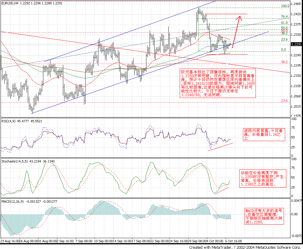
Task: Select the Fibonacci 100.0 level label
Action: (x=285, y=6)
